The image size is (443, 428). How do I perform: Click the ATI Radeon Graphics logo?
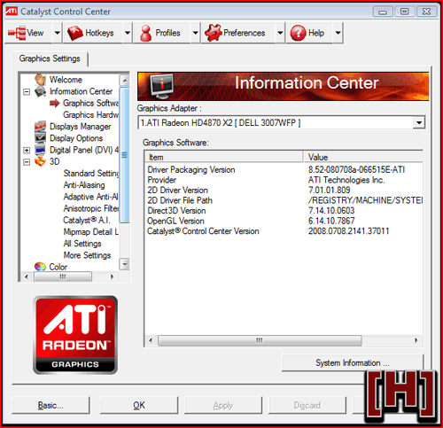tap(75, 335)
